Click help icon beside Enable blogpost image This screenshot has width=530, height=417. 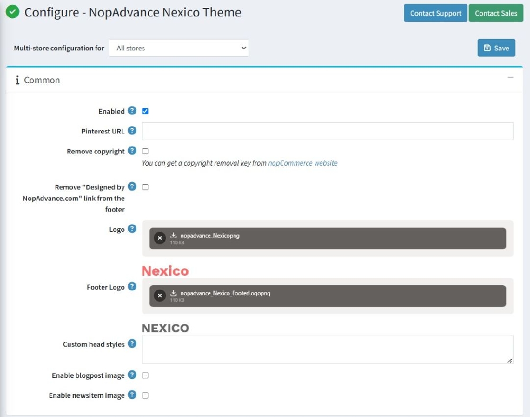pyautogui.click(x=132, y=375)
